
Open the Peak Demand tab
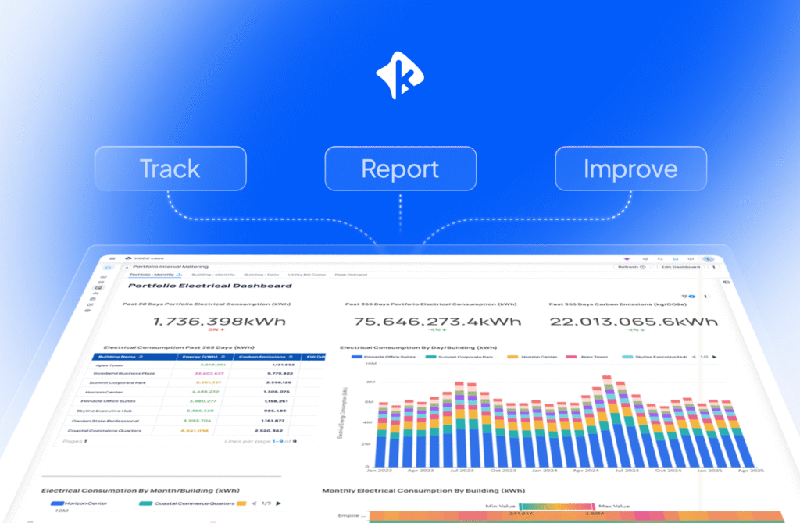click(x=351, y=274)
